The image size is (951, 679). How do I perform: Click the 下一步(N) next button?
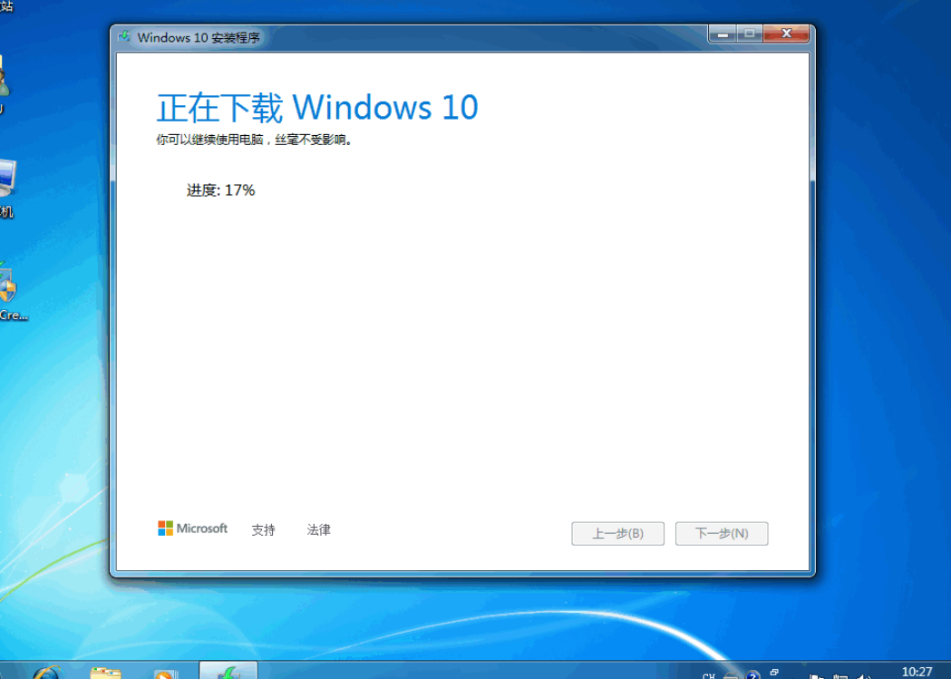tap(722, 533)
